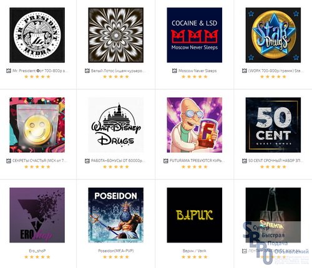The width and height of the screenshot is (312, 268).
Task: Open the Poseidon(MFA-PVP) title link
Action: click(116, 251)
